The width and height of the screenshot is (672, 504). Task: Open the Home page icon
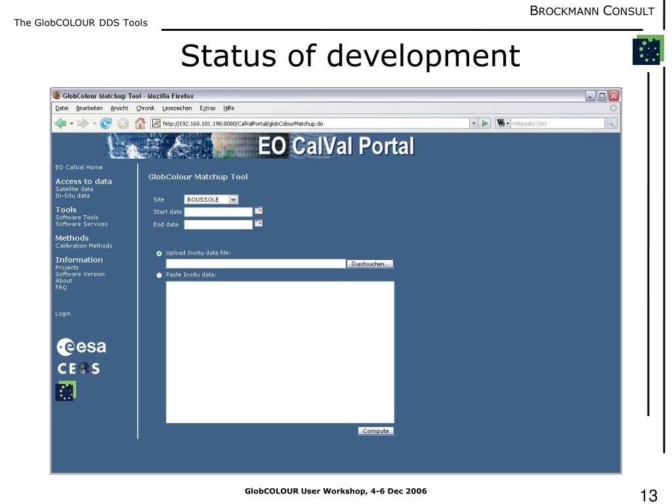point(140,123)
